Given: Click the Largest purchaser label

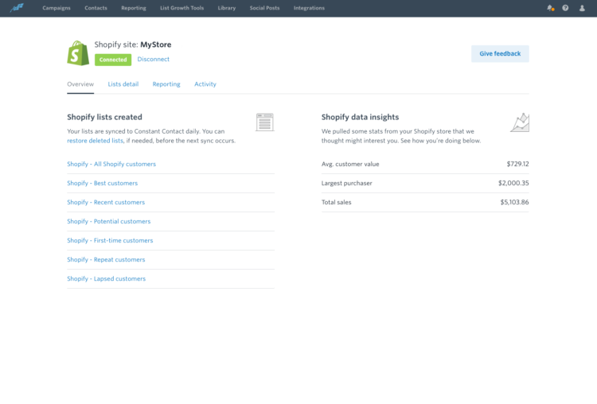Looking at the screenshot, I should (x=347, y=183).
